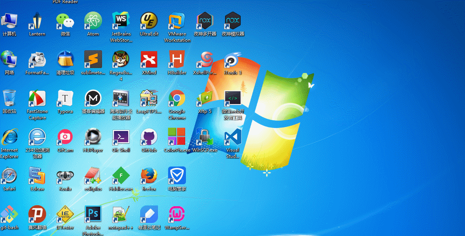This screenshot has height=236, width=465.
Task: Click the IETester shortcut
Action: coord(65,214)
